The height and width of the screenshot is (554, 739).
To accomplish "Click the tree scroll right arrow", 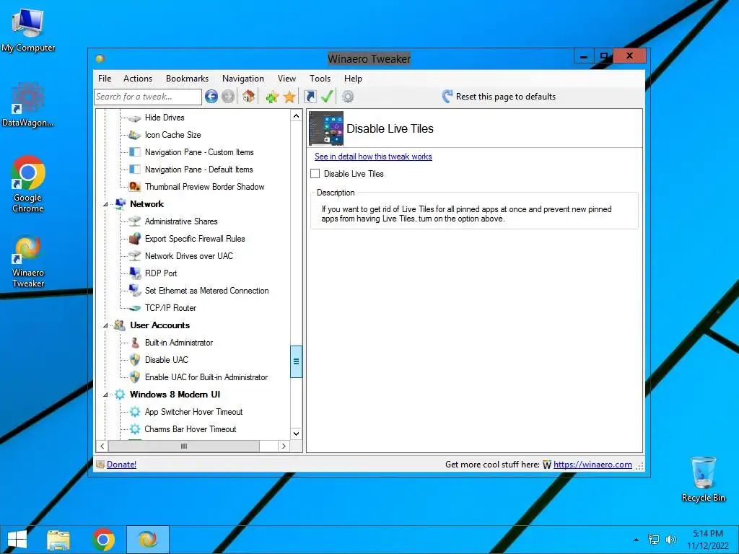I will [x=283, y=446].
